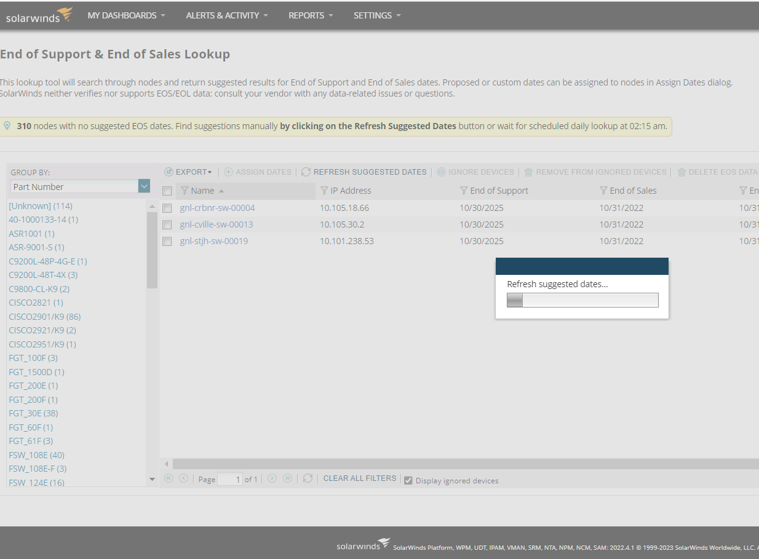Expand the Reports menu
This screenshot has width=759, height=559.
click(x=311, y=15)
